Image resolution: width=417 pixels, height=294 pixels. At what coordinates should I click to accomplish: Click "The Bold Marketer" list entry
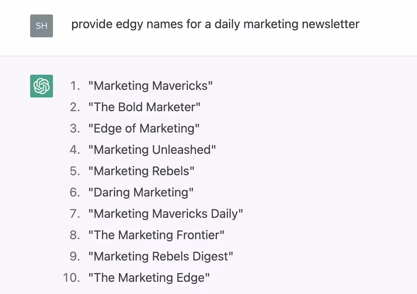click(144, 107)
